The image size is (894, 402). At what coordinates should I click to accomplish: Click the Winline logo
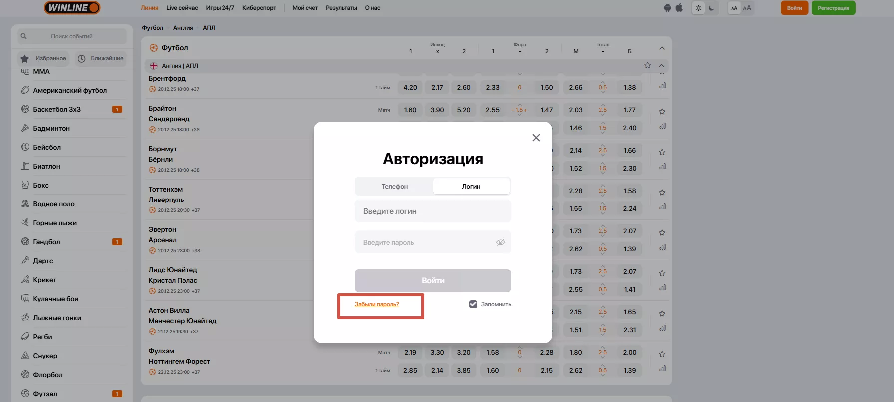pyautogui.click(x=72, y=8)
